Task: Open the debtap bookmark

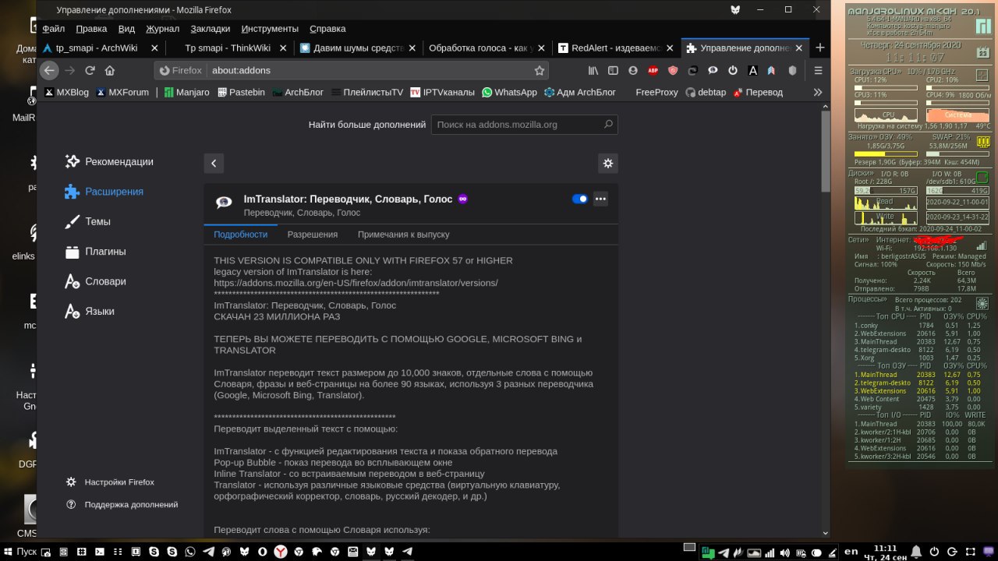Action: [706, 92]
